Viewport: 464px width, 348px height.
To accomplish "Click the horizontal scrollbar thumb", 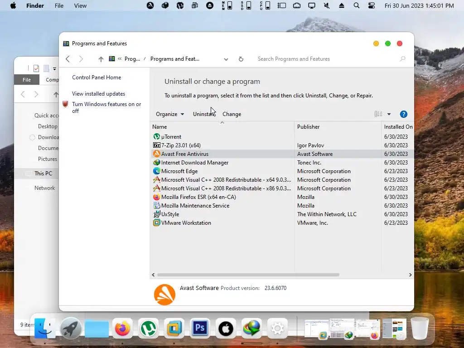I will (248, 275).
